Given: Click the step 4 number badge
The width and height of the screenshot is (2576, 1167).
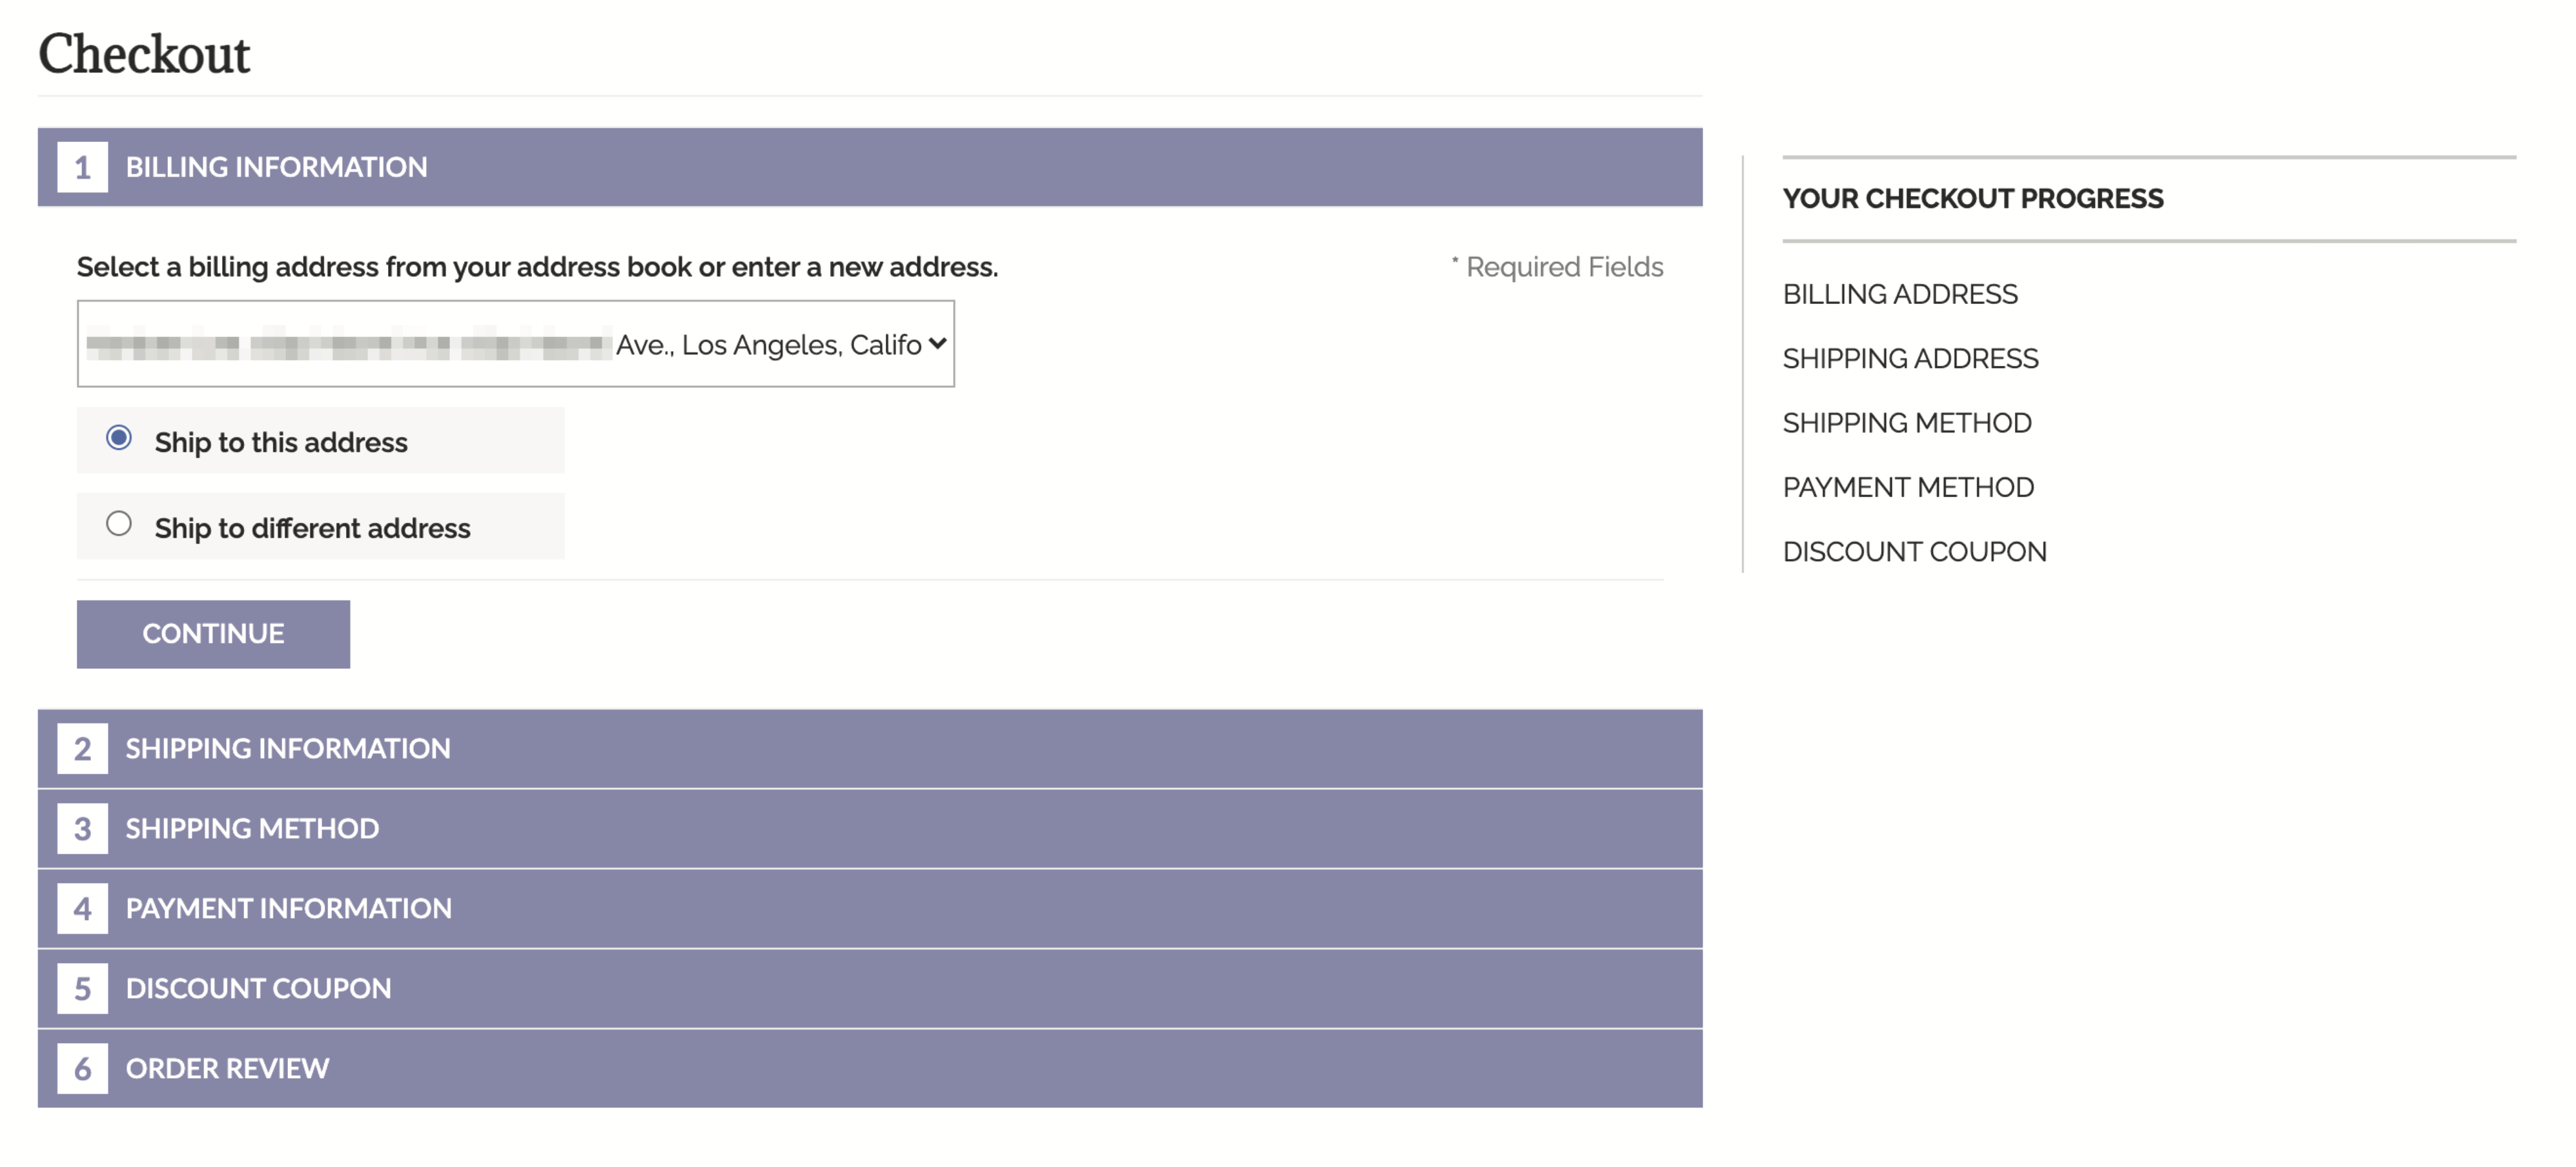Looking at the screenshot, I should (82, 908).
